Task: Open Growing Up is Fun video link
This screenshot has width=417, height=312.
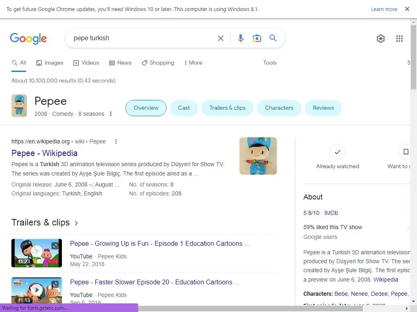Action: [160, 244]
